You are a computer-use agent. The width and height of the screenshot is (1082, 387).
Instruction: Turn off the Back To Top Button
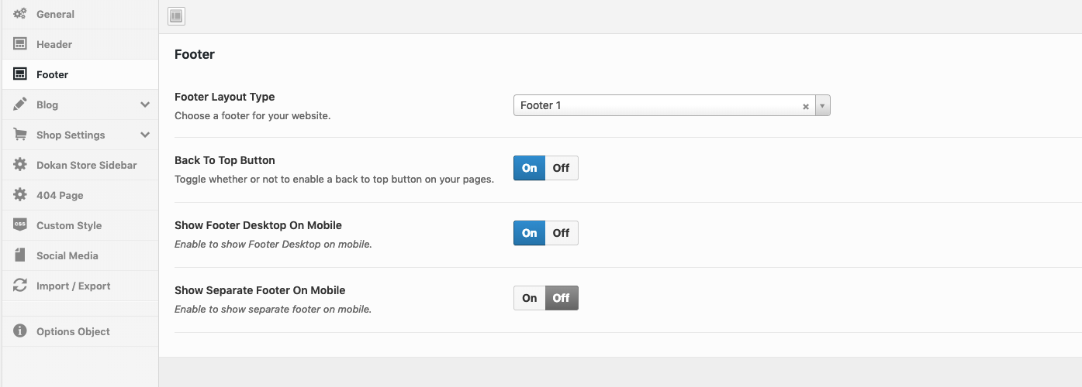click(561, 168)
